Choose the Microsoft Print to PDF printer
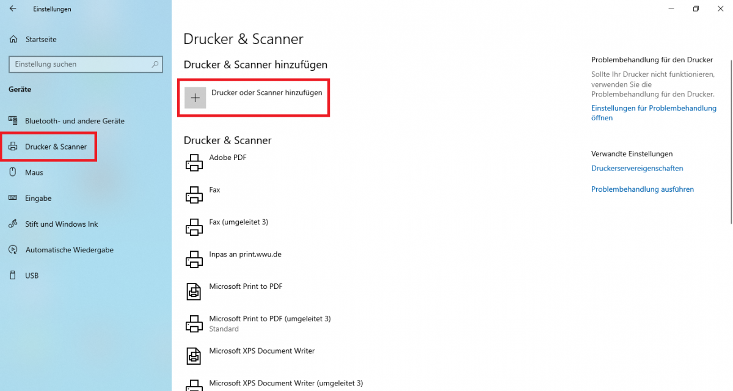Screen dimensions: 733x391 [246, 287]
